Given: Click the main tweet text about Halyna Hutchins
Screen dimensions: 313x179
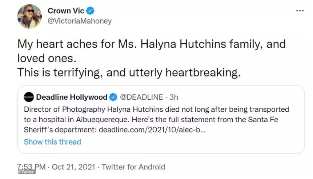Looking at the screenshot, I should pos(152,58).
